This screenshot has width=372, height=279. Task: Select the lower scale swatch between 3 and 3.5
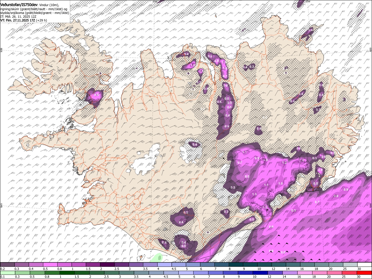point(127,273)
